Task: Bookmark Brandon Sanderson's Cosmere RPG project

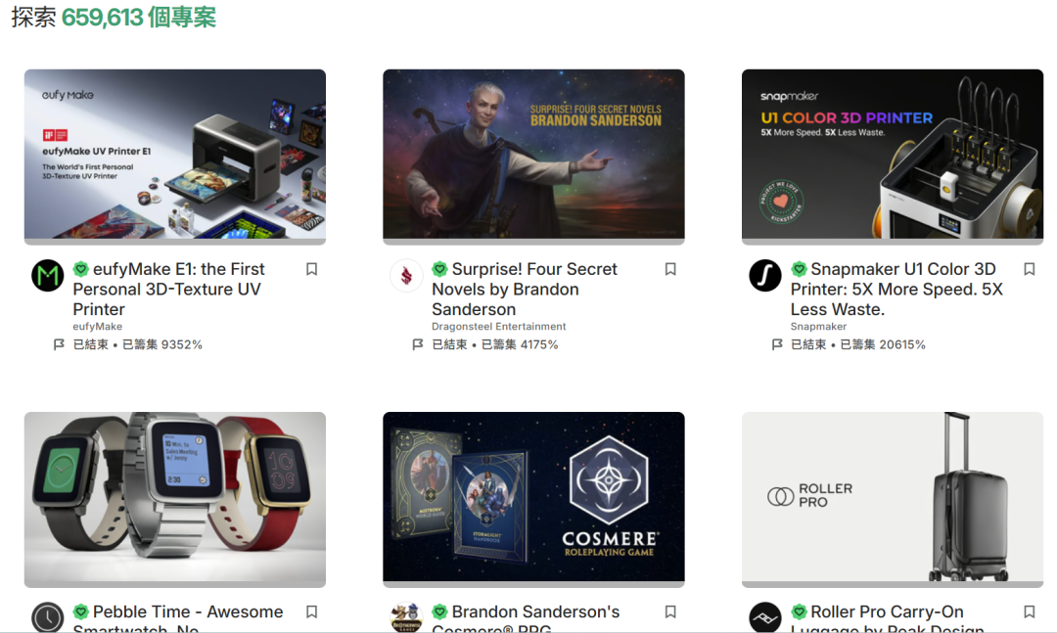Action: point(670,612)
